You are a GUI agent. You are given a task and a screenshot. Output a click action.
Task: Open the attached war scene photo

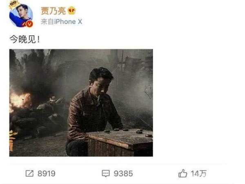[81, 103]
